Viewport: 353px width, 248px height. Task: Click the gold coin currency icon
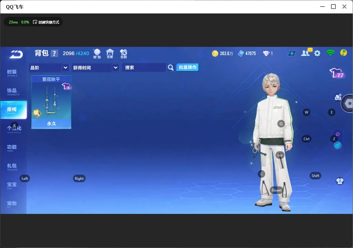click(215, 53)
